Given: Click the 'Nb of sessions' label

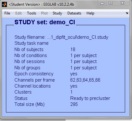Looking at the screenshot, I should pos(29,61).
